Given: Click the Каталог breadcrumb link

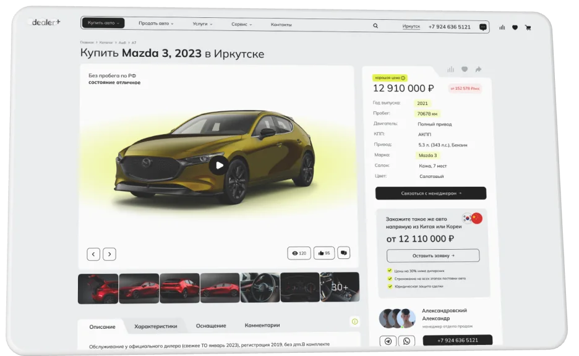Looking at the screenshot, I should [x=106, y=43].
